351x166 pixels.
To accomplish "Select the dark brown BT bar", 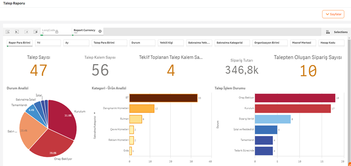I will [x=163, y=98].
